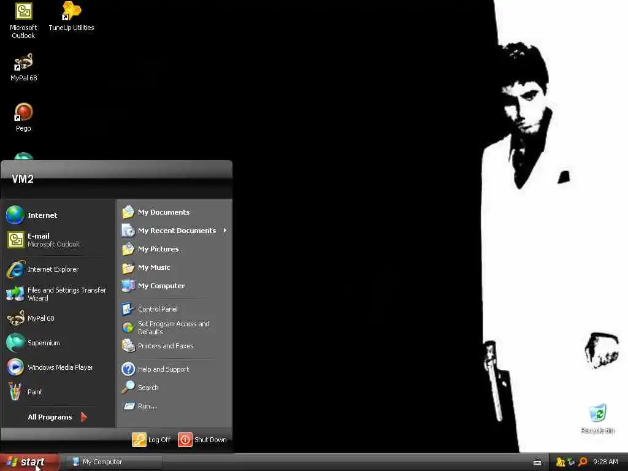Click the network connection tray icon

[x=572, y=462]
